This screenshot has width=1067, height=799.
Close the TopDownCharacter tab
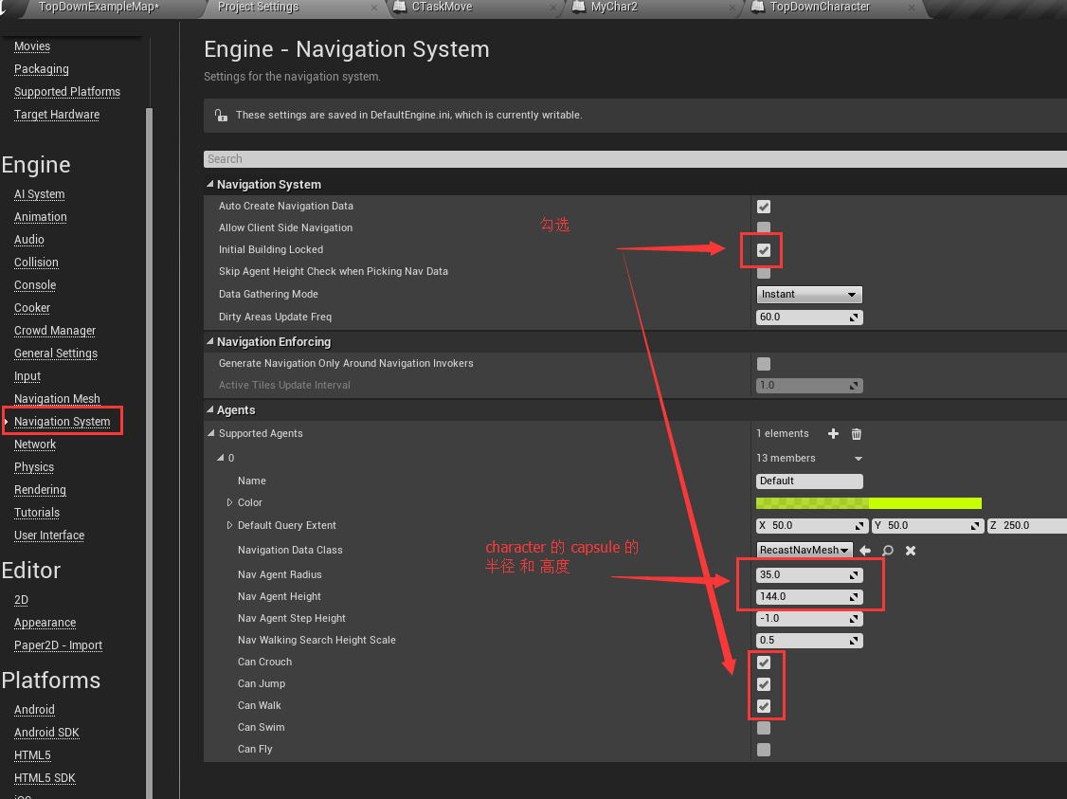(x=912, y=8)
